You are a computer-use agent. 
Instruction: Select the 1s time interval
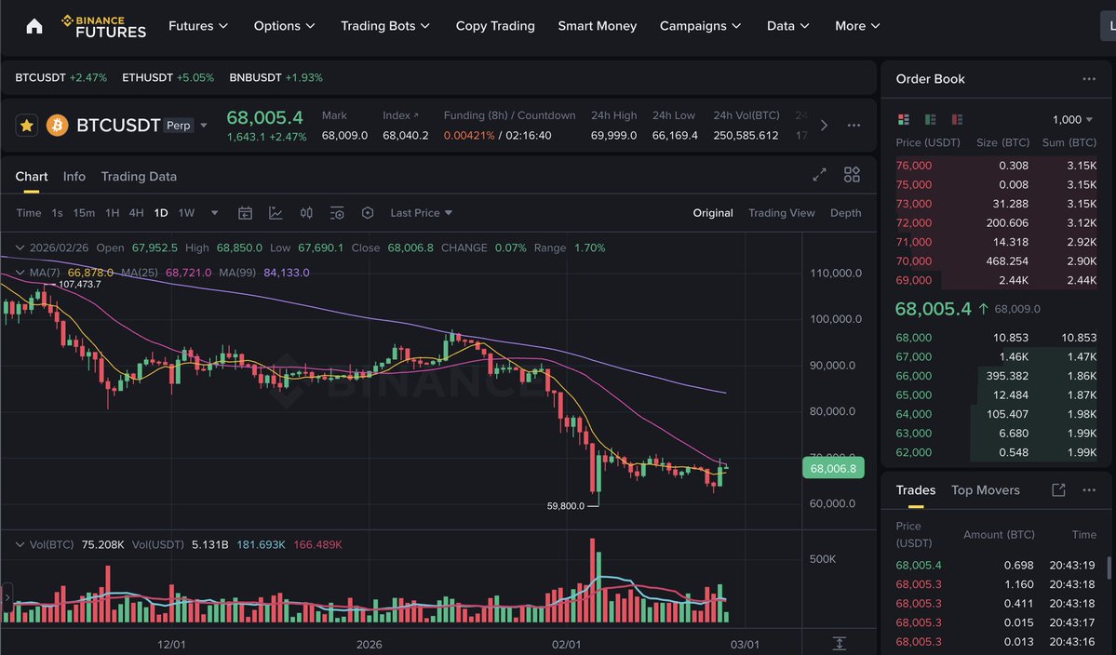point(57,213)
